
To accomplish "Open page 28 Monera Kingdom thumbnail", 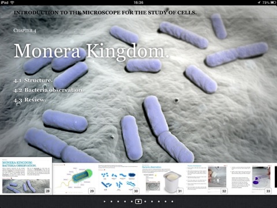I will tap(26, 176).
